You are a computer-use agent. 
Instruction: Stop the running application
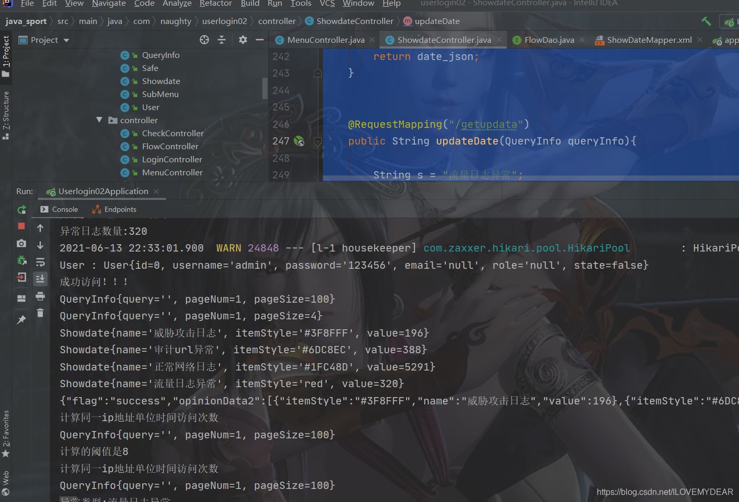[21, 226]
